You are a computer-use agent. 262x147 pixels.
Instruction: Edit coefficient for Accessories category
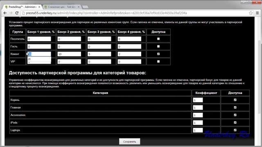(x=198, y=115)
